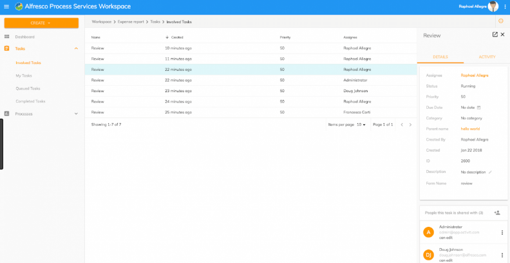Collapse the Tasks sidebar section
This screenshot has width=510, height=263.
coord(76,48)
